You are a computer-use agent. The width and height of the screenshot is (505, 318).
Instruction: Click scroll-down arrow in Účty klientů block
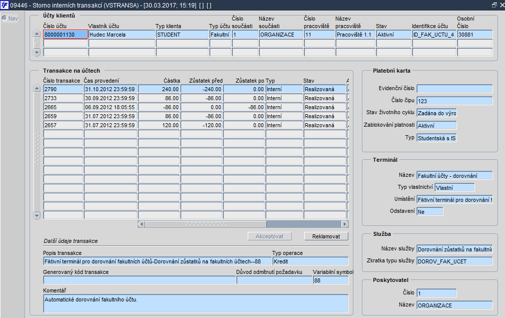(37, 52)
